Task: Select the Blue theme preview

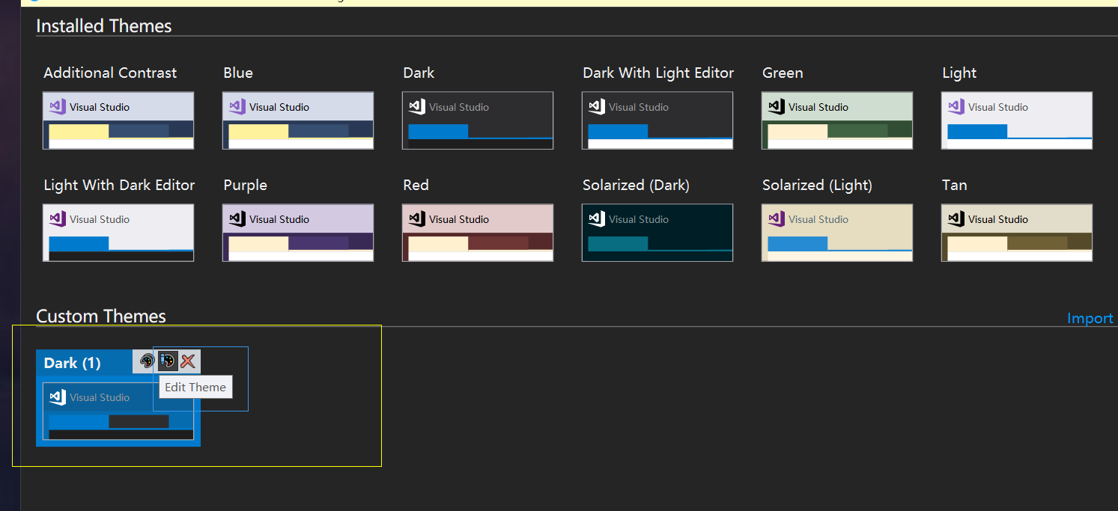Action: point(297,120)
